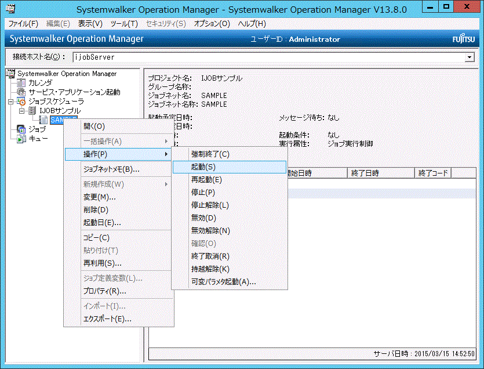This screenshot has width=484, height=369.
Task: Click the ジョブ node icon in tree
Action: (21, 129)
